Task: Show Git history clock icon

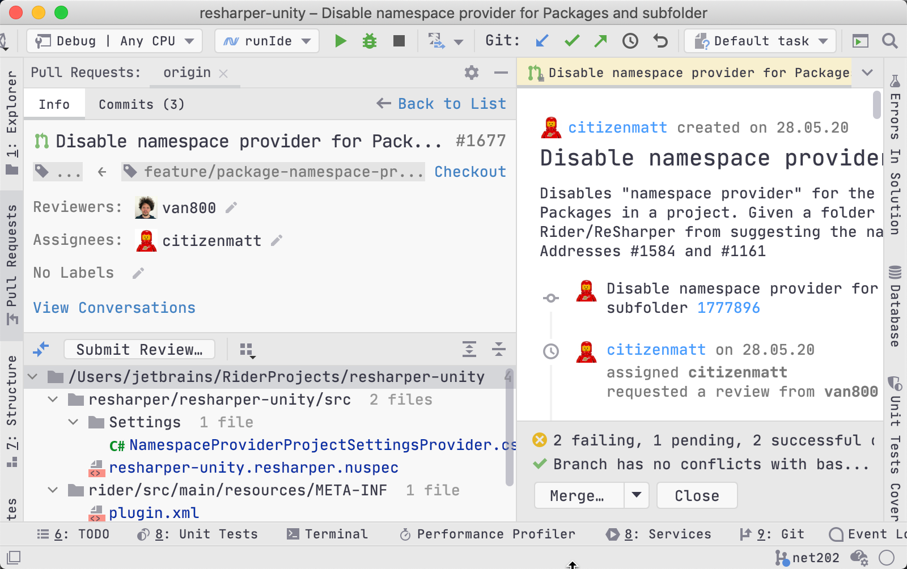Action: [x=630, y=41]
